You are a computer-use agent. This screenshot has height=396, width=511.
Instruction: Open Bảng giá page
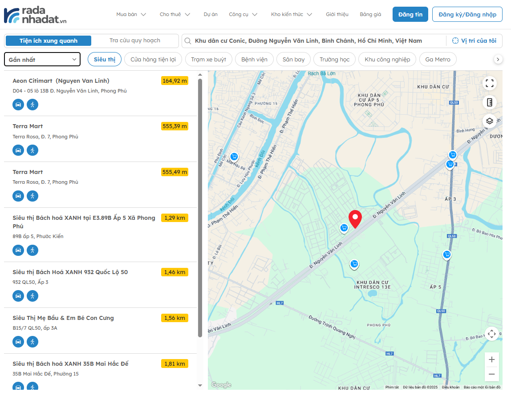[x=370, y=14]
